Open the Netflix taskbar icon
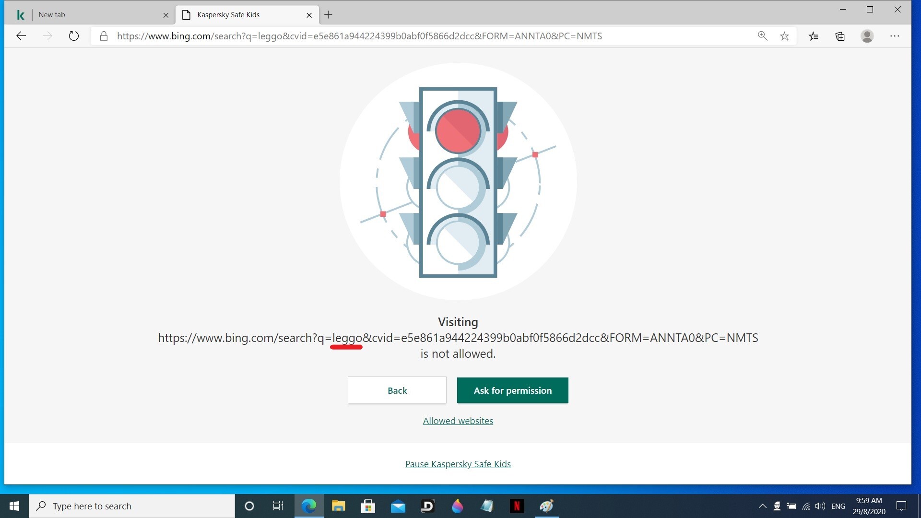 [517, 506]
